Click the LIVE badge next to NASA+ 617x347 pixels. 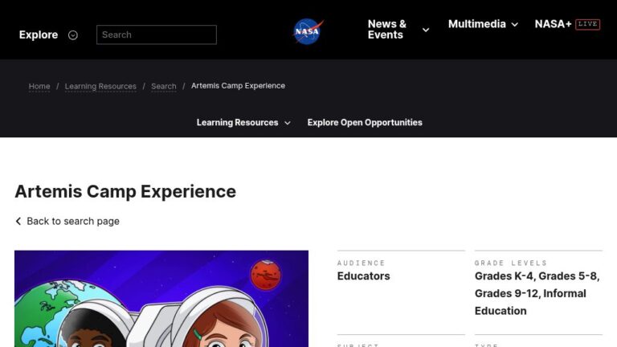click(587, 24)
